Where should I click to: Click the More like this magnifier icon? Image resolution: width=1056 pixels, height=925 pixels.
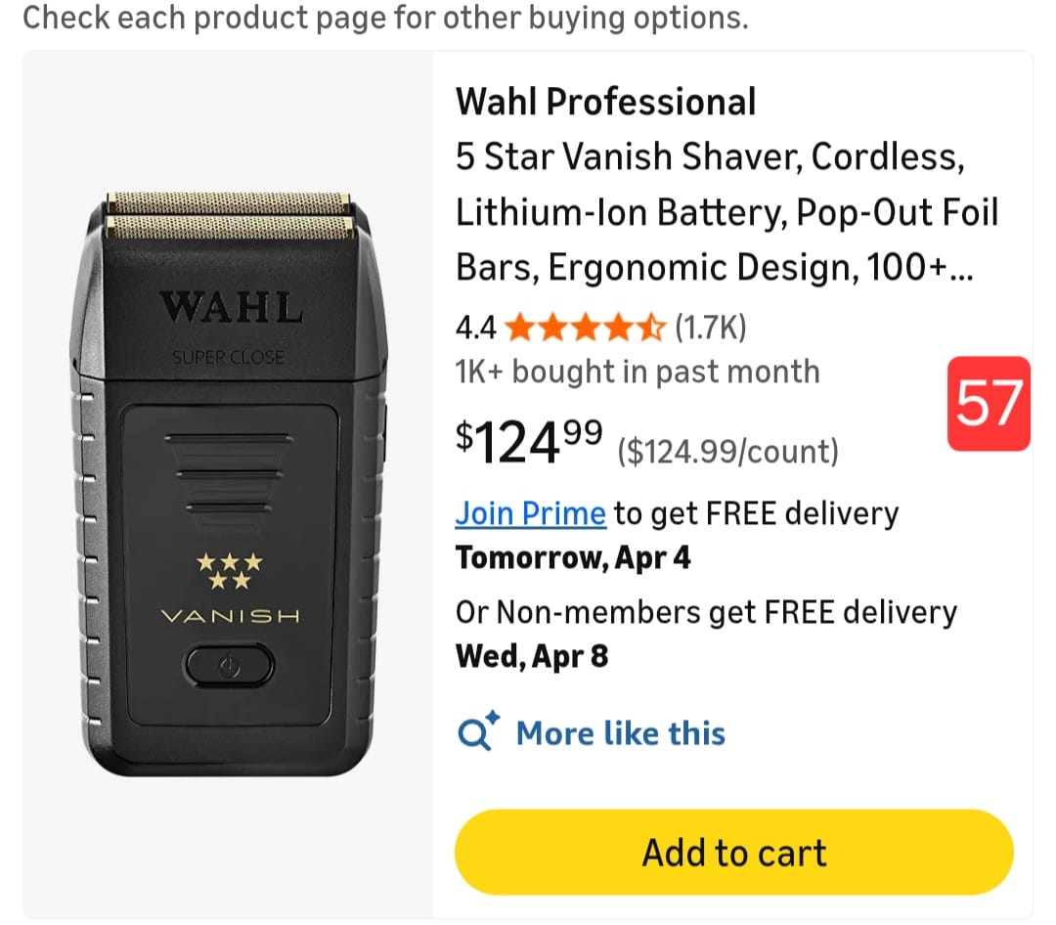tap(478, 732)
